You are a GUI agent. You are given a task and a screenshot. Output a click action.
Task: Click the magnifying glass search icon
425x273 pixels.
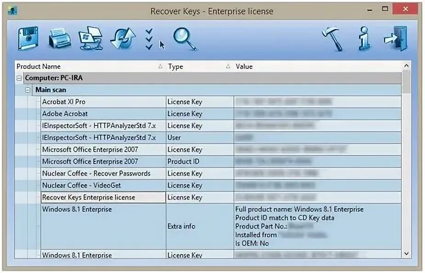[185, 39]
